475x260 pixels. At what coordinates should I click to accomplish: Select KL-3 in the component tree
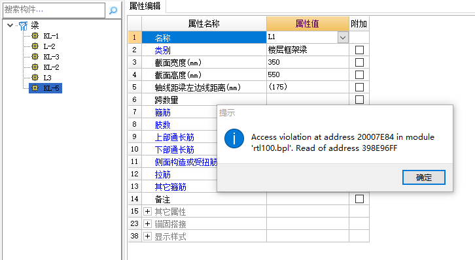[51, 57]
